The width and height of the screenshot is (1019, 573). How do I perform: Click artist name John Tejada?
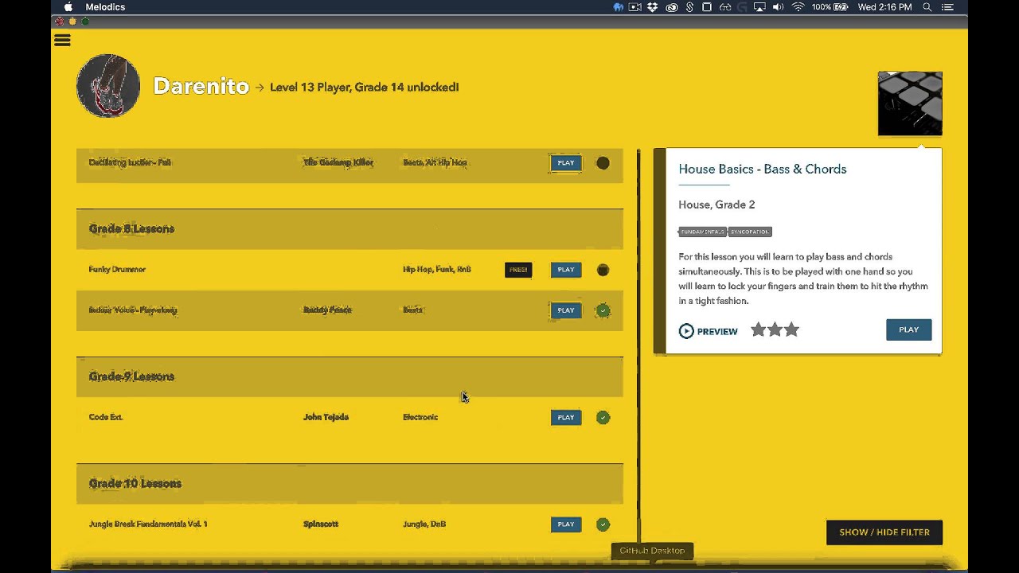pos(326,417)
